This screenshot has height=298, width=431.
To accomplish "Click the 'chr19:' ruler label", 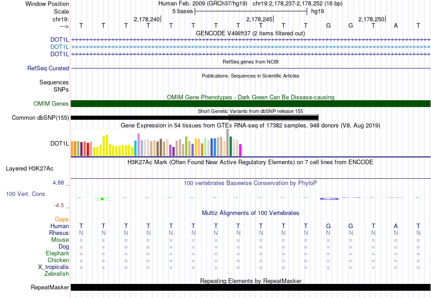I will click(x=60, y=19).
